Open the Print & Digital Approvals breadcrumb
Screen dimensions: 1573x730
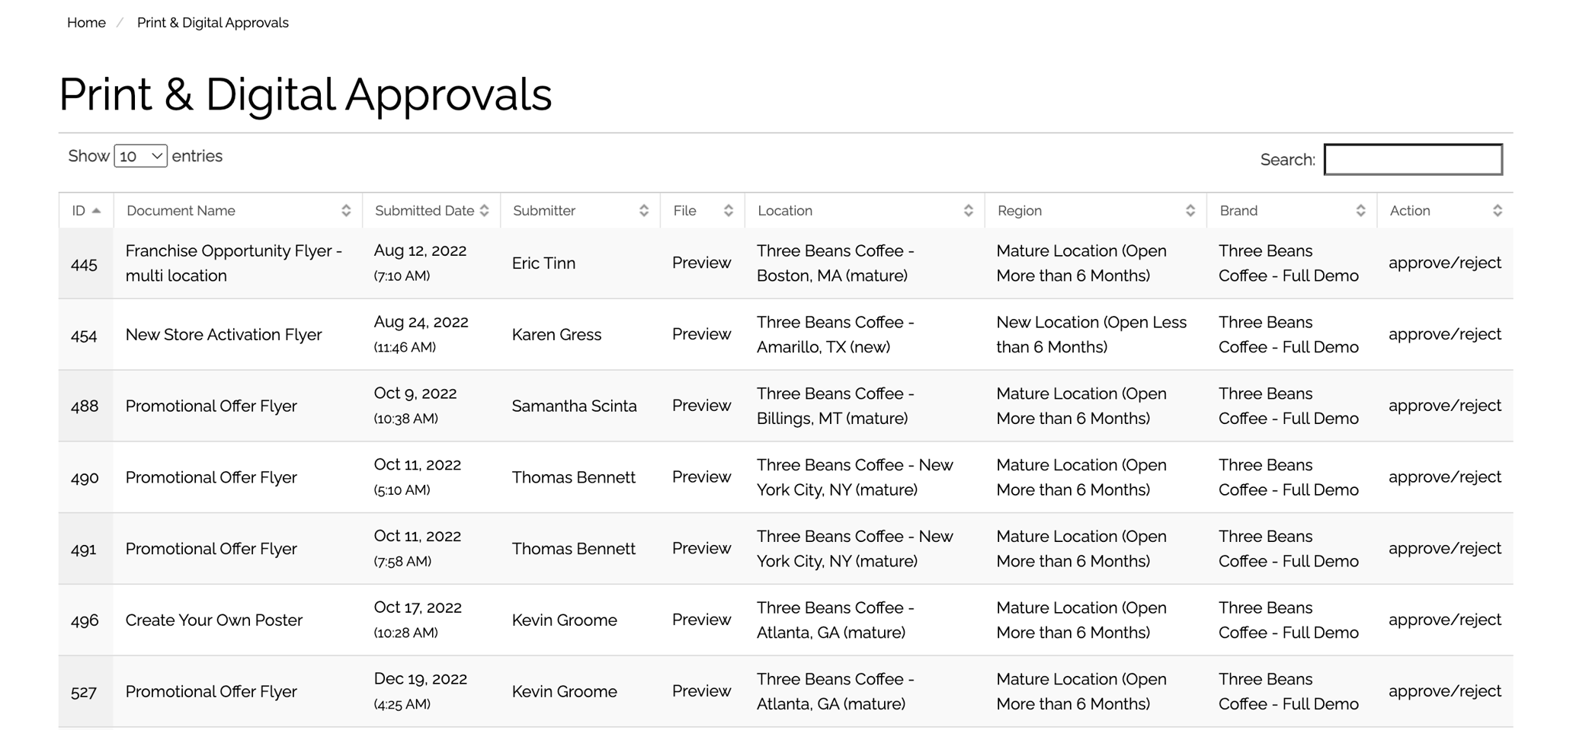[x=213, y=23]
